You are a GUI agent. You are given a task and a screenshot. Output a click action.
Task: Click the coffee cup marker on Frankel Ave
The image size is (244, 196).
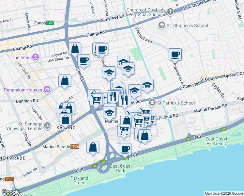175,55
